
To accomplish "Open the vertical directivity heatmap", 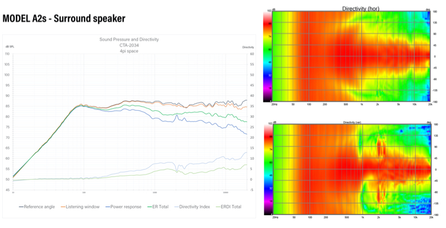I will click(x=352, y=169).
